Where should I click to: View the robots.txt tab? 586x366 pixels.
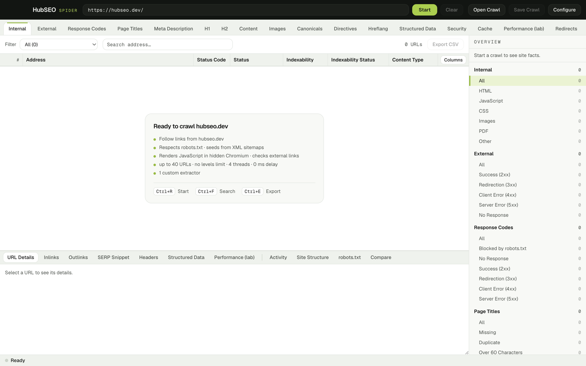[x=349, y=257]
